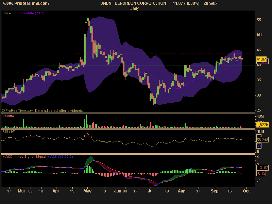Click the Price label in main chart
The height and width of the screenshot is (204, 272).
[6, 13]
